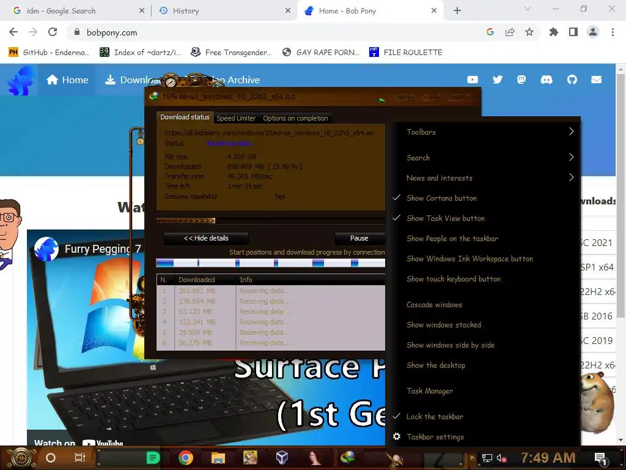Open Task View icon on the taskbar
This screenshot has width=626, height=470.
click(80, 458)
